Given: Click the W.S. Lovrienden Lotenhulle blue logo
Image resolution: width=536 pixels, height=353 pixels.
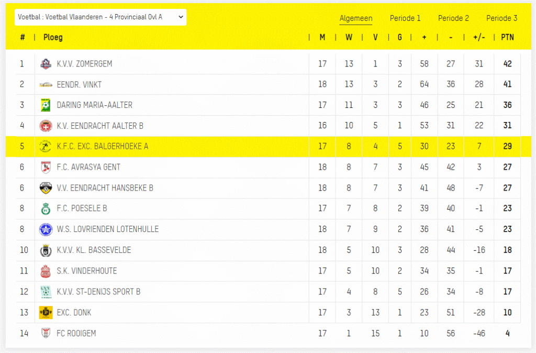Looking at the screenshot, I should pos(46,229).
